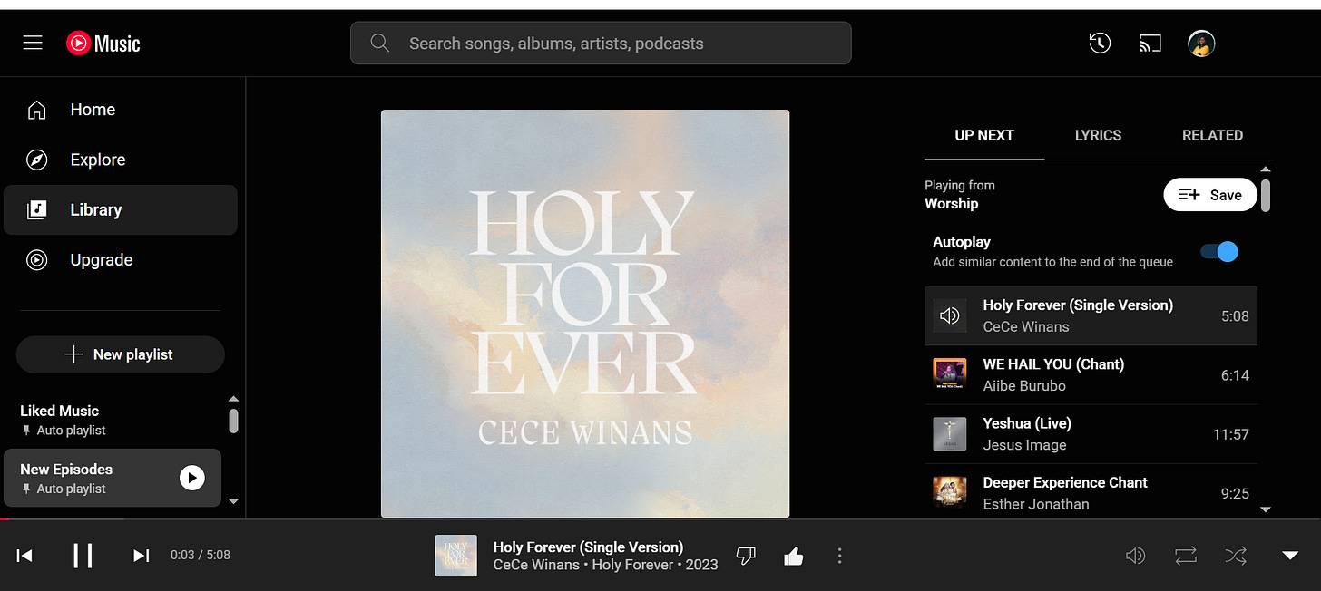The image size is (1321, 591).
Task: Click Yeshua (Live) queue thumbnail
Action: point(949,434)
